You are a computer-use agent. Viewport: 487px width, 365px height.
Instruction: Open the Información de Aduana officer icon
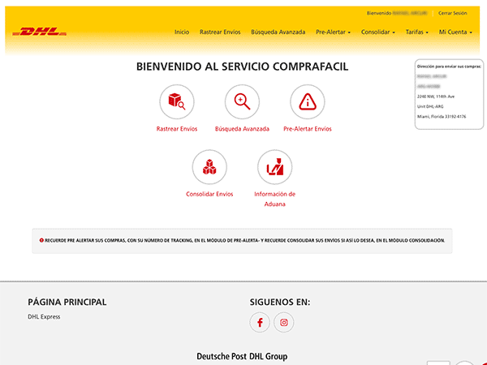point(274,167)
